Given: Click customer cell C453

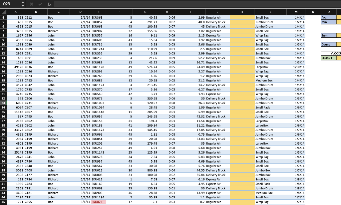Looking at the screenshot, I should pyautogui.click(x=36, y=80).
